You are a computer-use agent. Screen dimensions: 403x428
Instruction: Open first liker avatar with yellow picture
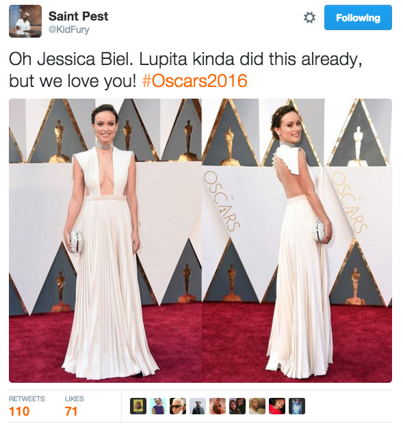point(138,406)
